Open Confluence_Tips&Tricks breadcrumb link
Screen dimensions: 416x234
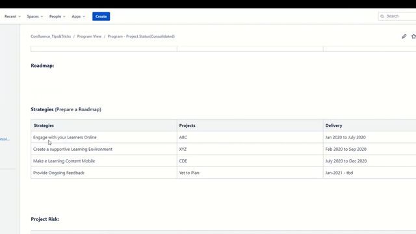(x=51, y=36)
